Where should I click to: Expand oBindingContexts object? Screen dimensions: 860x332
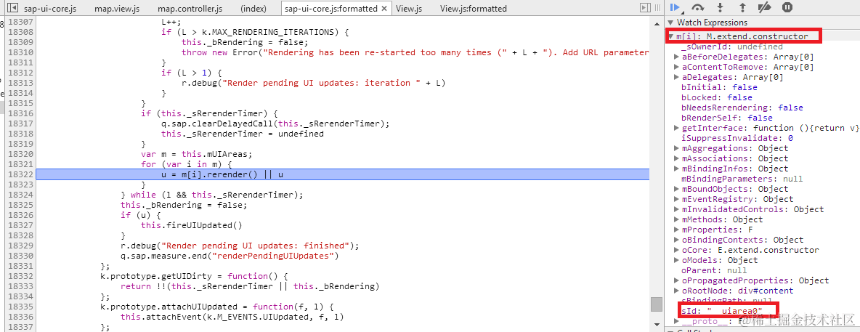[677, 240]
